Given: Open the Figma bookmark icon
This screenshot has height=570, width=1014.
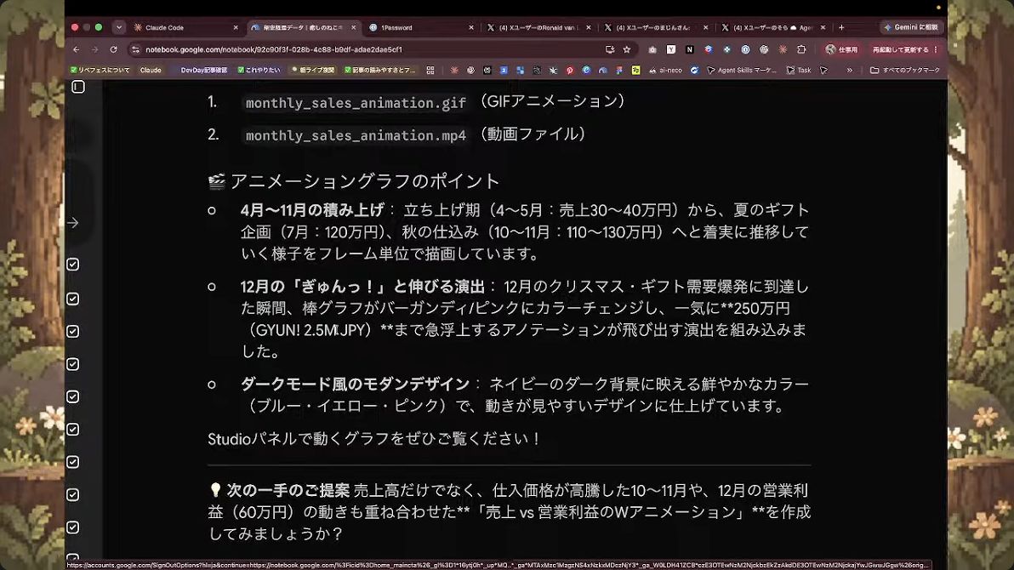Looking at the screenshot, I should point(619,70).
